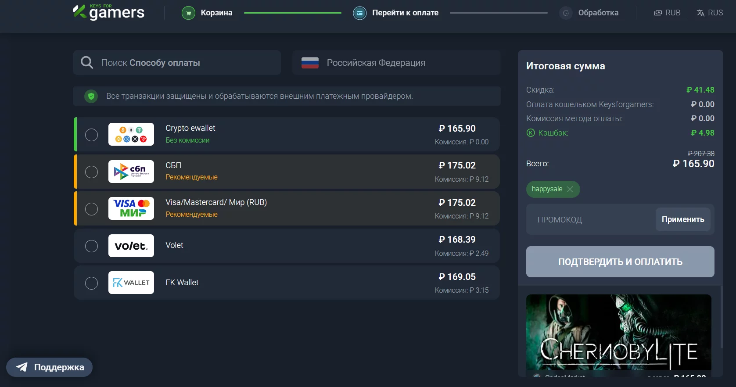736x387 pixels.
Task: Click the Visa Mastercard Мир logo
Action: click(131, 208)
